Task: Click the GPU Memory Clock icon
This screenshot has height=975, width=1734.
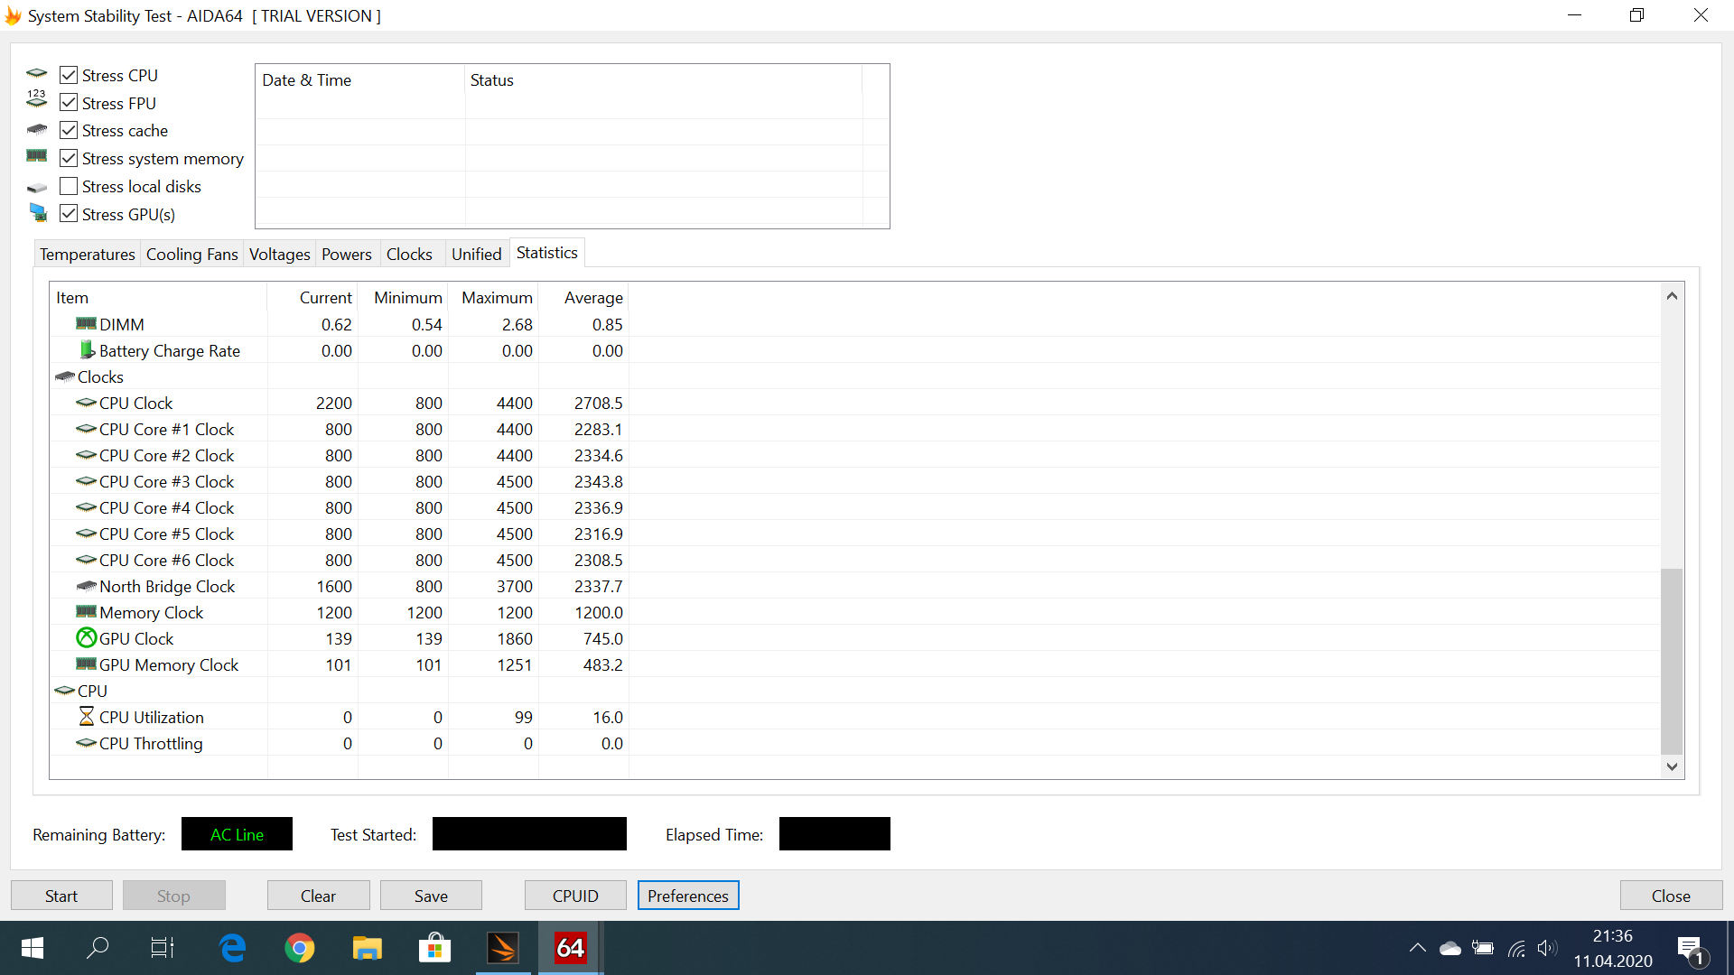Action: (x=86, y=664)
